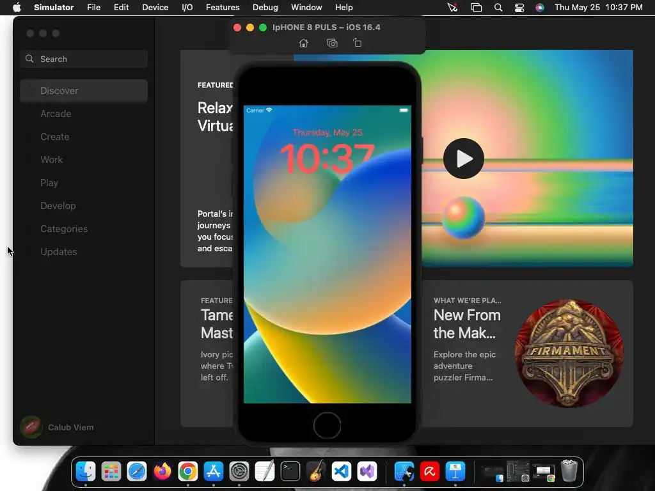
Task: Open the red Avira antivirus Dock icon
Action: pyautogui.click(x=430, y=471)
